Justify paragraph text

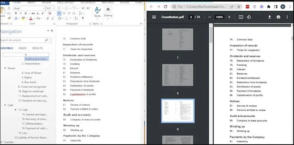[x=74, y=13]
